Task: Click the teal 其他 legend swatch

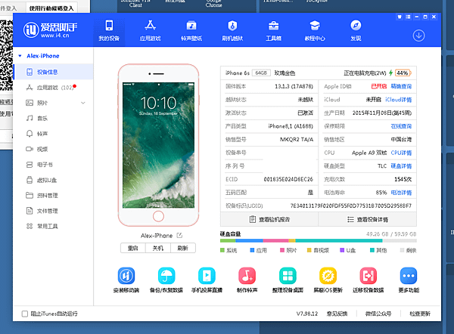Action: point(372,250)
